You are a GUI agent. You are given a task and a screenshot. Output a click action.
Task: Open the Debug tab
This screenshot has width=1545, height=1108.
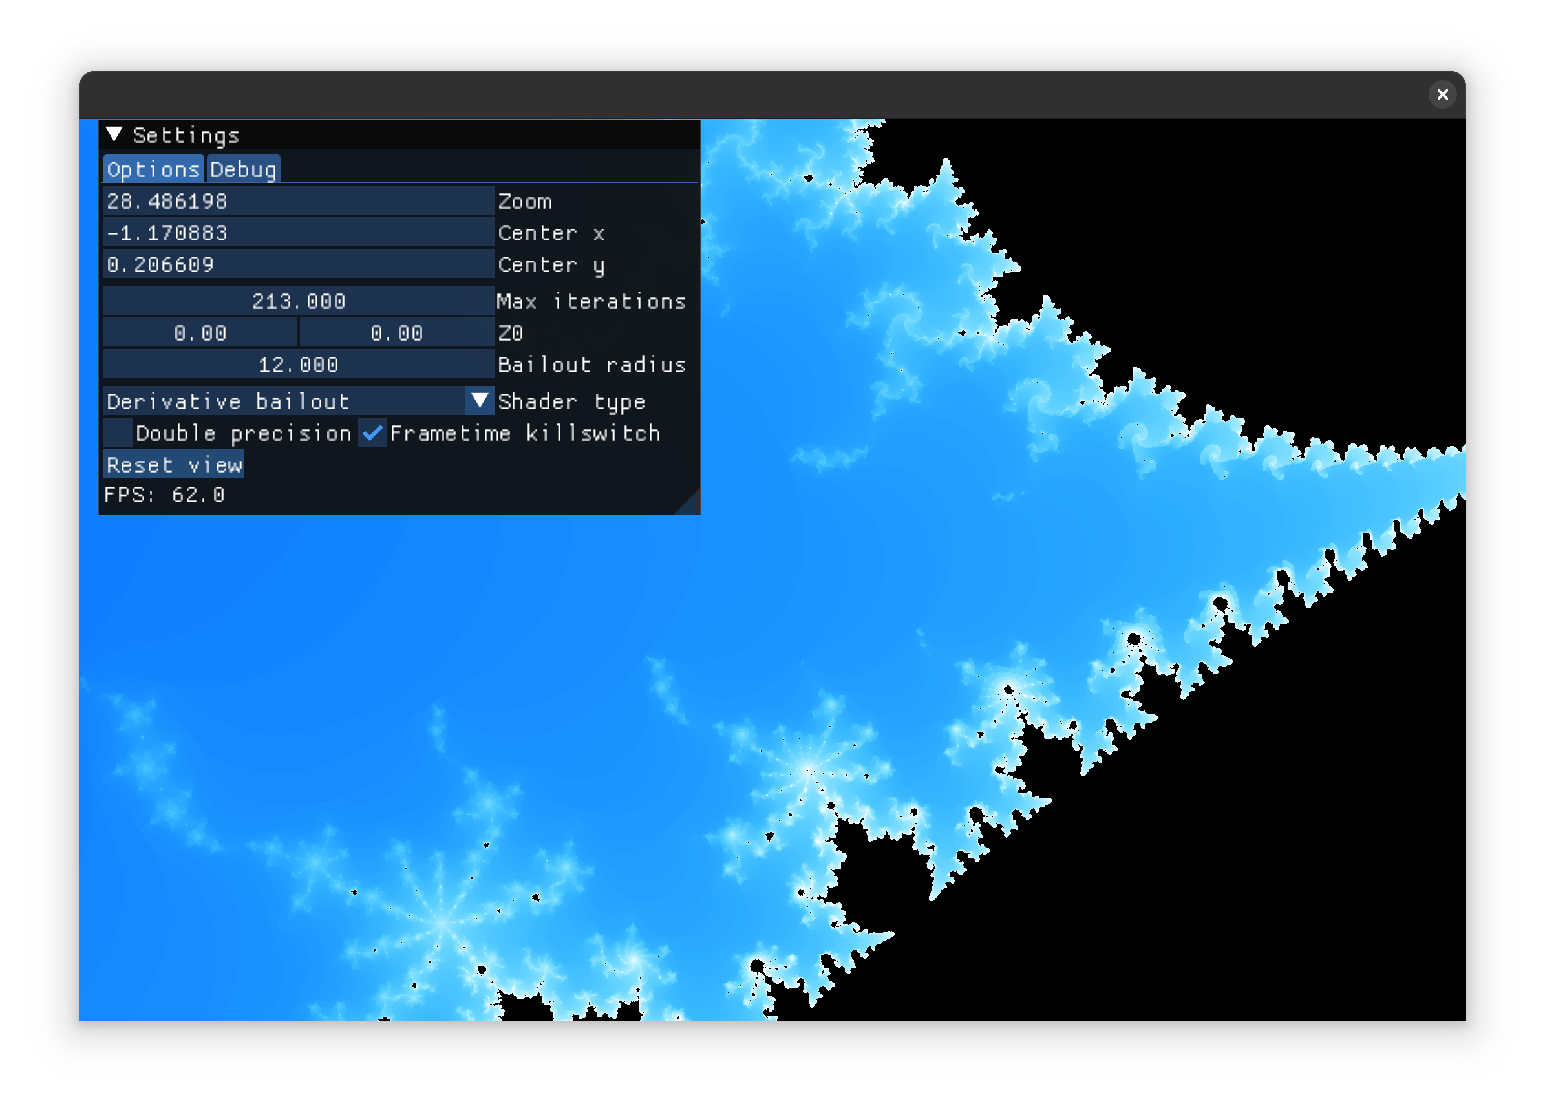243,169
